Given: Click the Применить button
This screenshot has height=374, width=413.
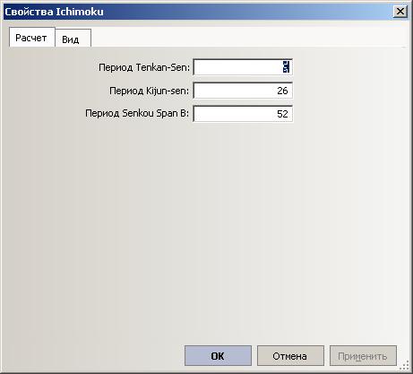Looking at the screenshot, I should (363, 356).
